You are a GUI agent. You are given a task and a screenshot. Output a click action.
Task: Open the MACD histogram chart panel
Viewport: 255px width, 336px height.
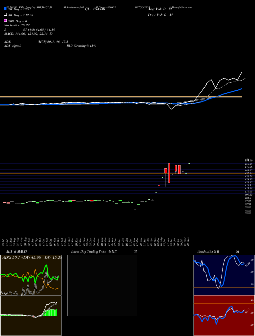31,316
